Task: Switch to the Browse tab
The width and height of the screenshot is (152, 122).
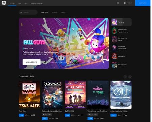Action: 54,12
